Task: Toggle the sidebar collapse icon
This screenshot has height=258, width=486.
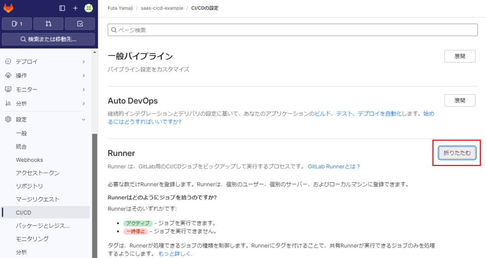Action: pos(62,8)
